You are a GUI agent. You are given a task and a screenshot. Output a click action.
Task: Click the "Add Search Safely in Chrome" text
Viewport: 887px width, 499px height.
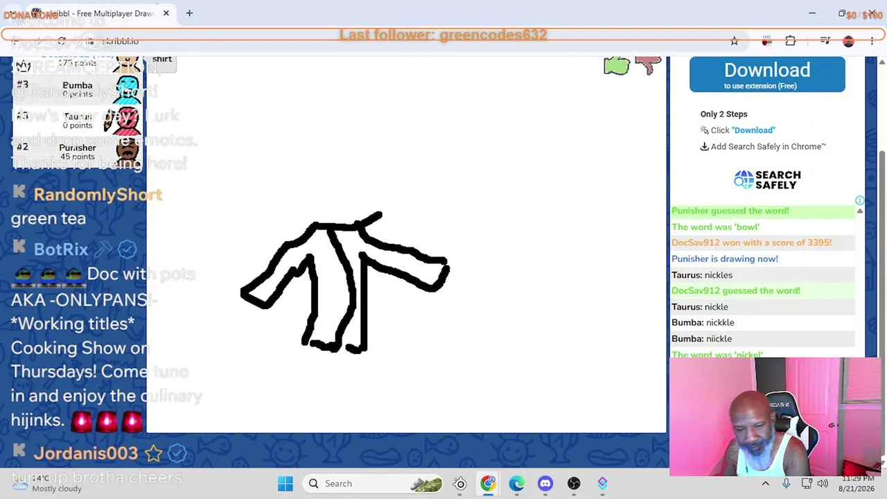pos(769,146)
